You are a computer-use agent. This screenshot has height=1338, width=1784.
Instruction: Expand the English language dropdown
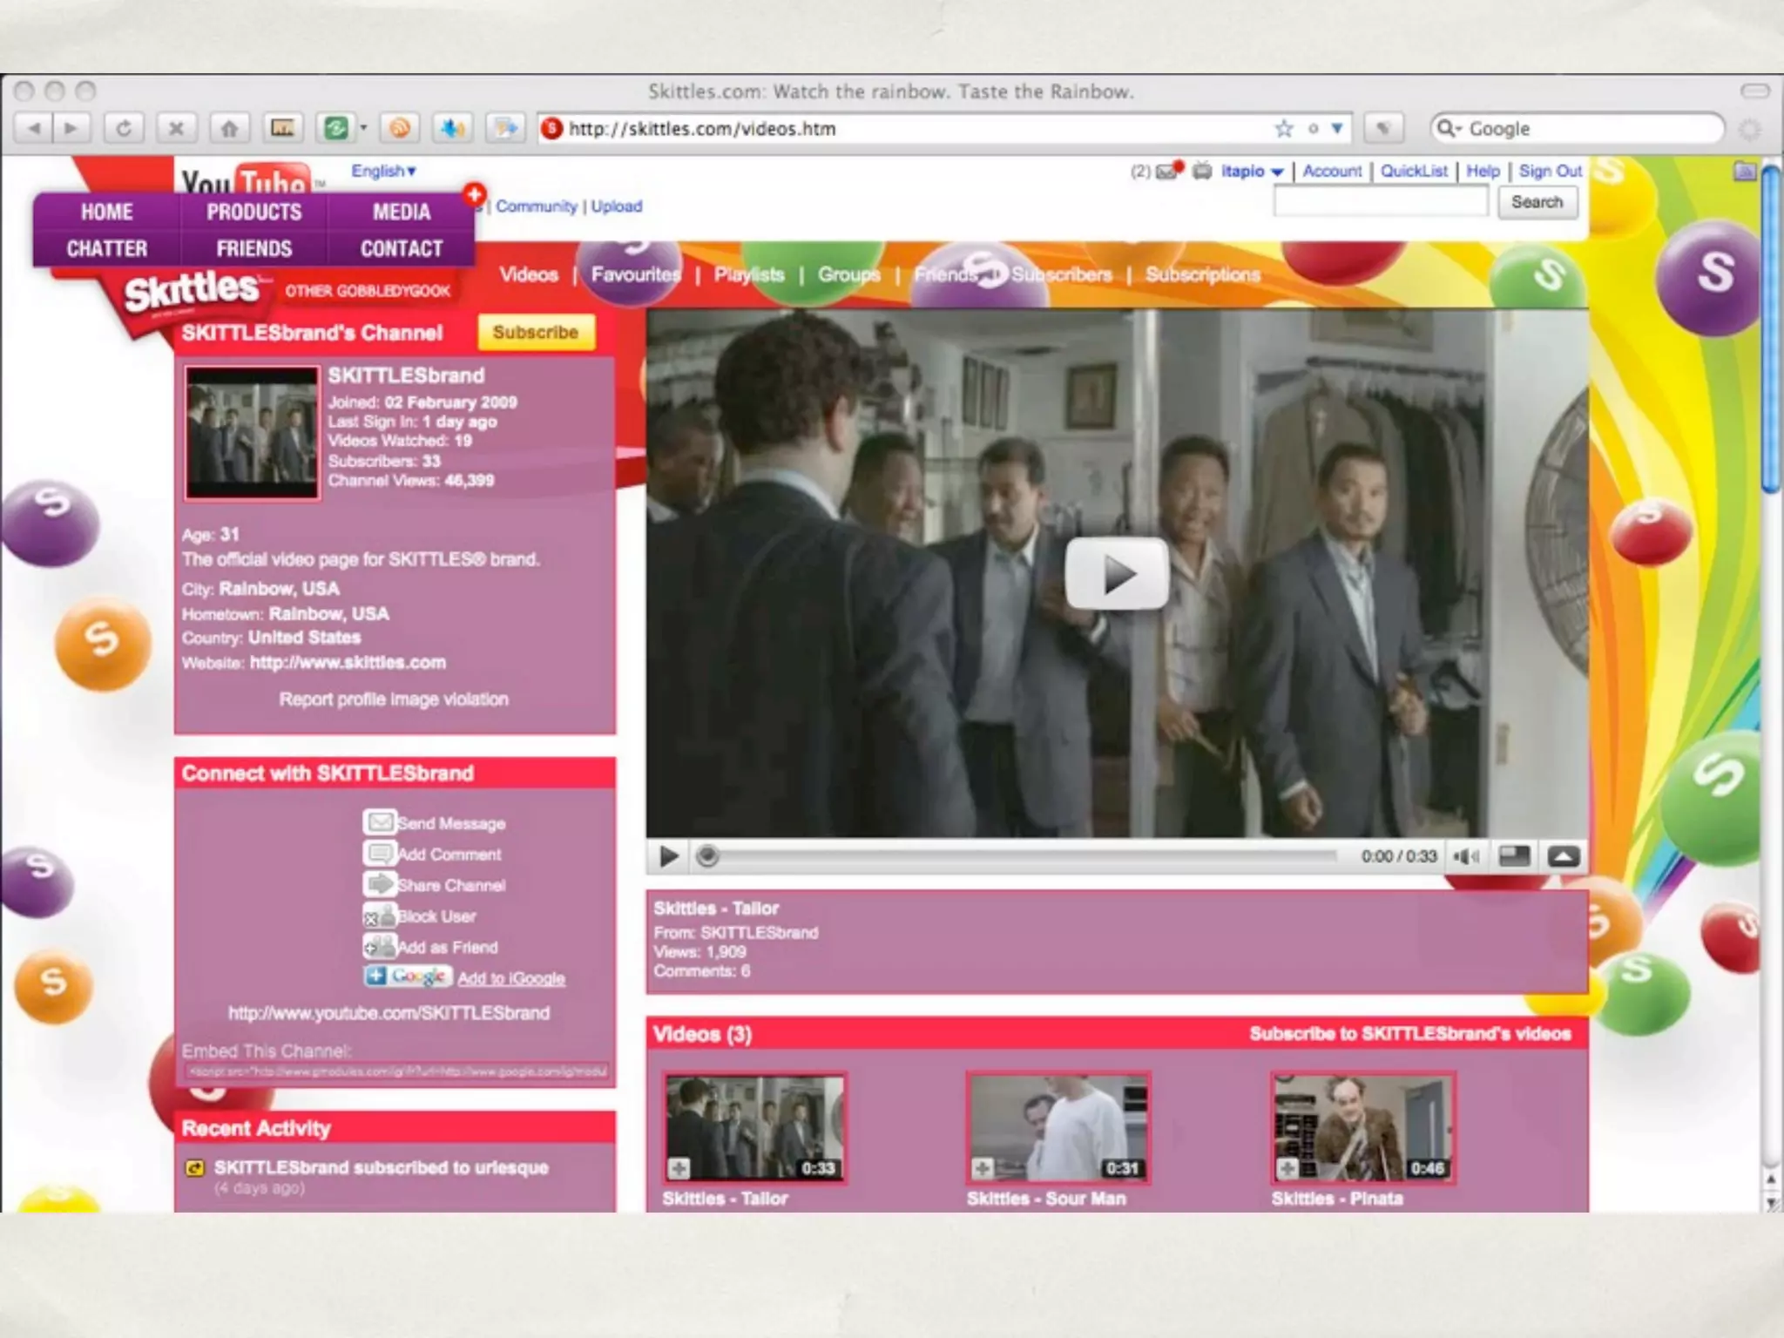(x=384, y=171)
